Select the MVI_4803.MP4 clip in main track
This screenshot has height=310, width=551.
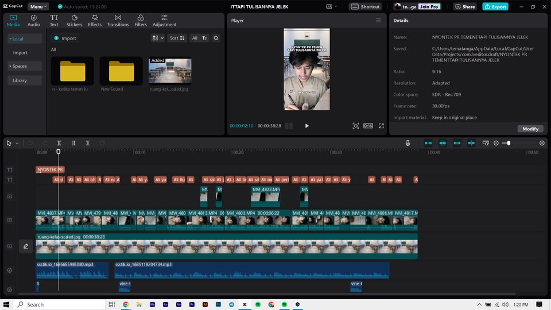click(x=258, y=220)
